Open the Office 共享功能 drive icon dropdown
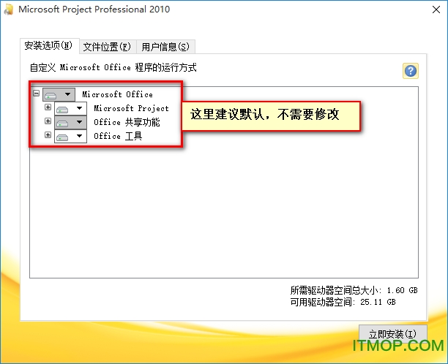The width and height of the screenshot is (448, 364). (70, 122)
